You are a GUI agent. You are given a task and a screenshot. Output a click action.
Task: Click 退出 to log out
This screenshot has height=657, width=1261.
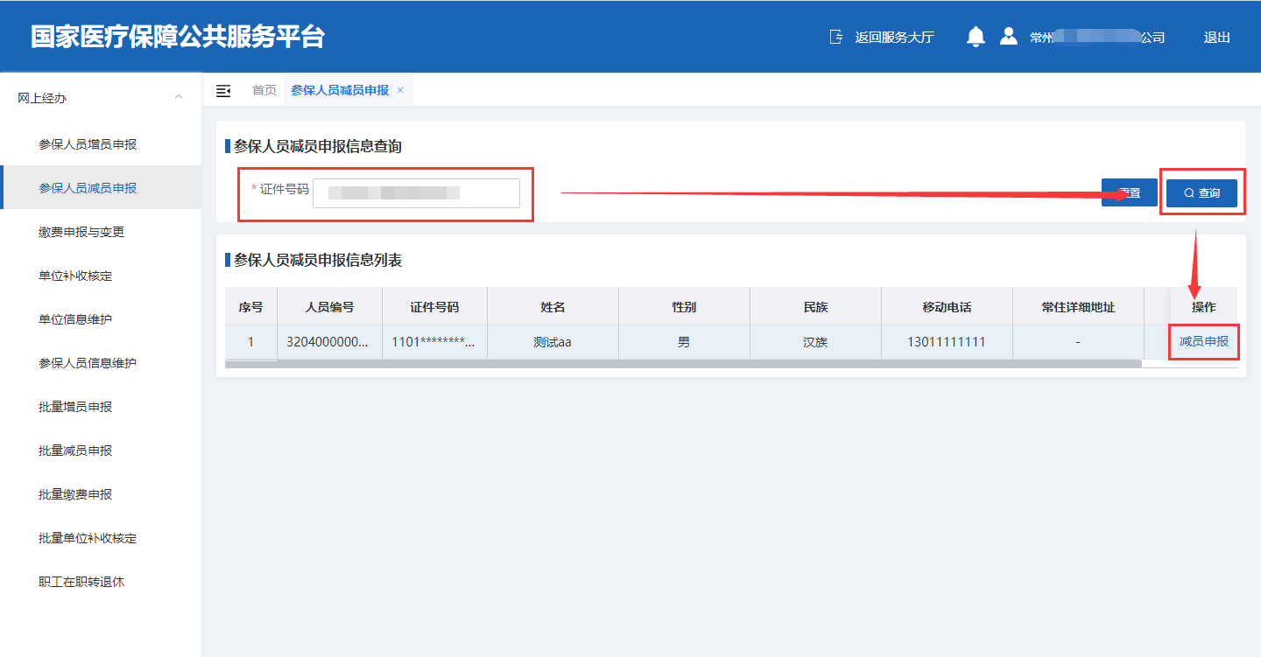[1216, 38]
